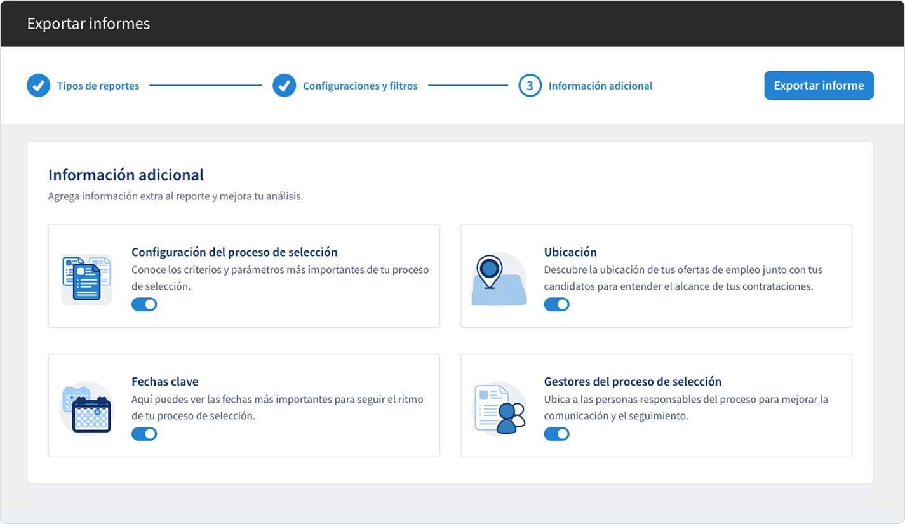Turn off the Ubicación switch

click(x=557, y=304)
